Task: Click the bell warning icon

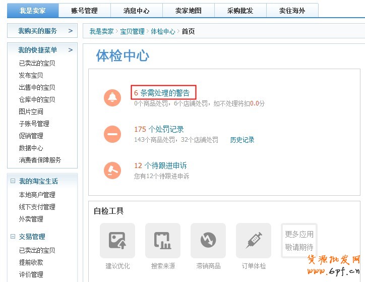Action: coord(112,97)
